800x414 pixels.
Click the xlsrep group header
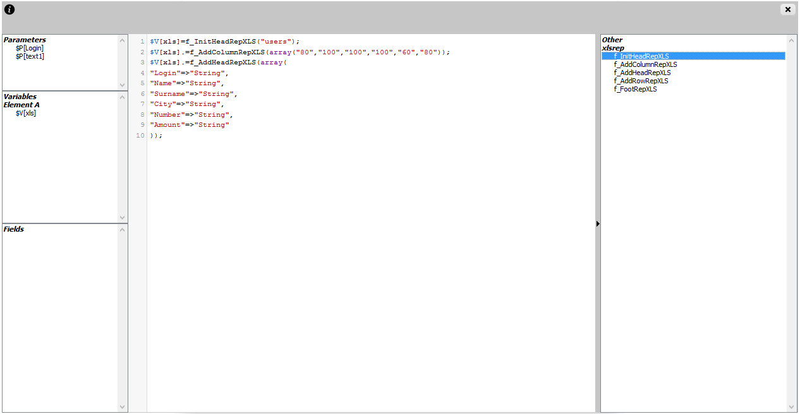click(x=612, y=48)
